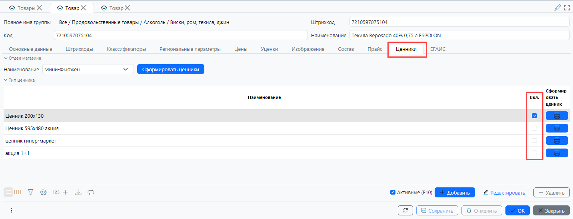Click the Сформировать ценники button
Viewport: 573px width, 219px height.
coord(171,69)
